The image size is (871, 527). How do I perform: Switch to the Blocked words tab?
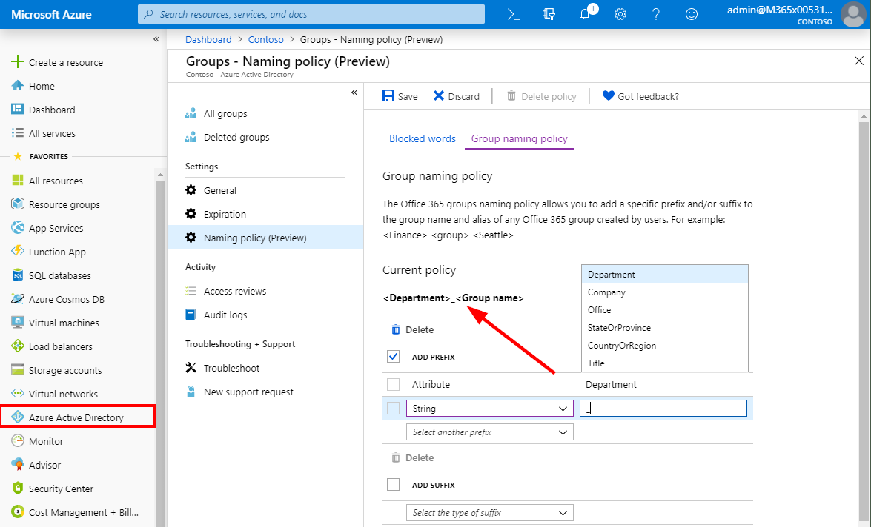(422, 138)
